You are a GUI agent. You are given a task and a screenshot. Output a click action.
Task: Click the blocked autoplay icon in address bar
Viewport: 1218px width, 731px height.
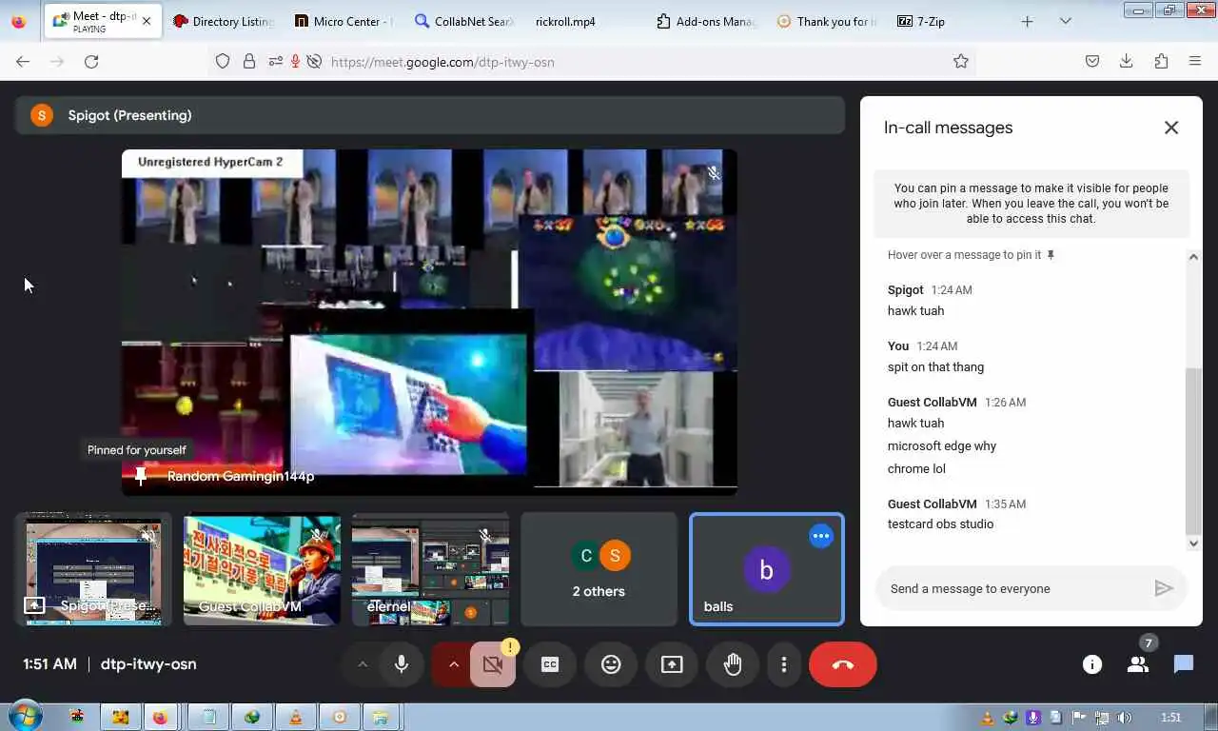(x=314, y=61)
